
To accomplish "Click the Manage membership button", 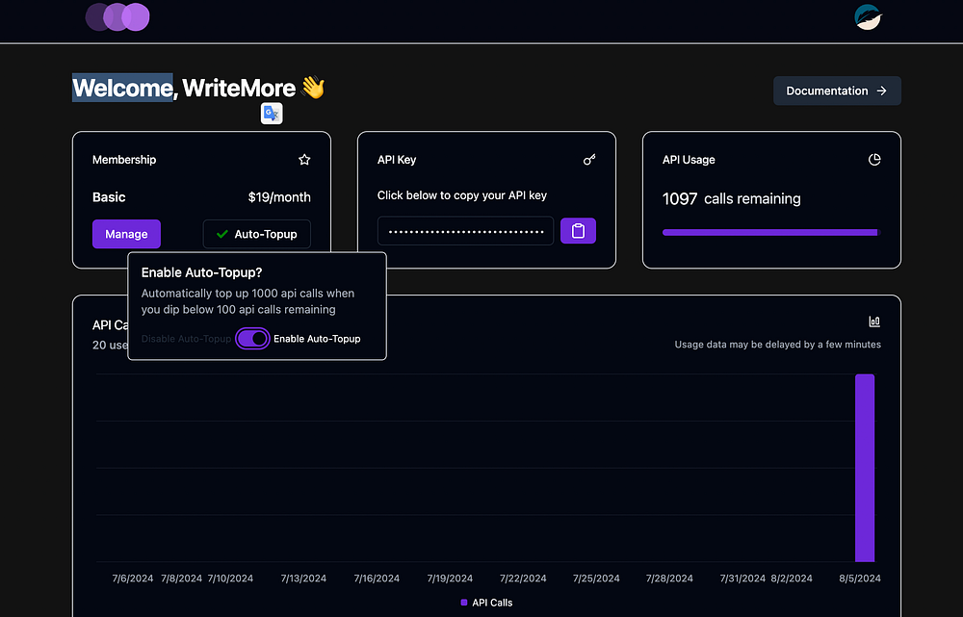I will (x=126, y=234).
